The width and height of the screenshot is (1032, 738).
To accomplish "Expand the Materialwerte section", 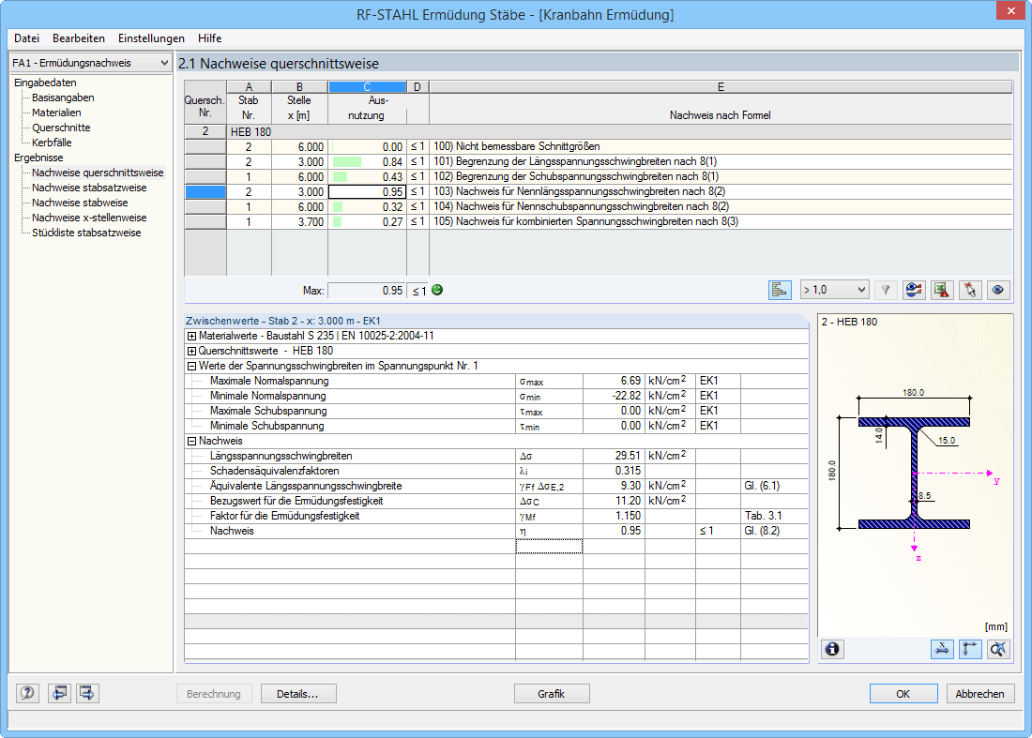I will coord(191,336).
